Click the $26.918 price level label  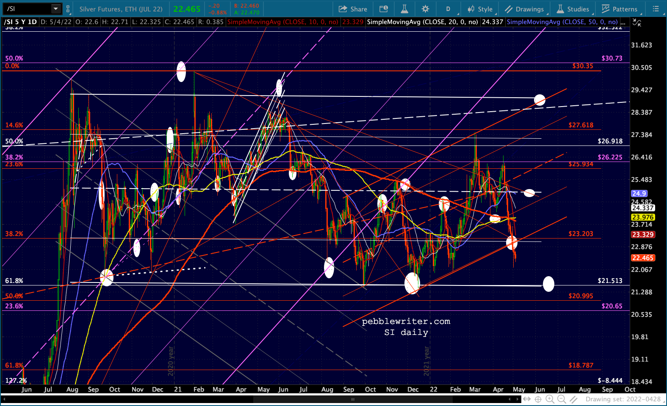pos(610,141)
